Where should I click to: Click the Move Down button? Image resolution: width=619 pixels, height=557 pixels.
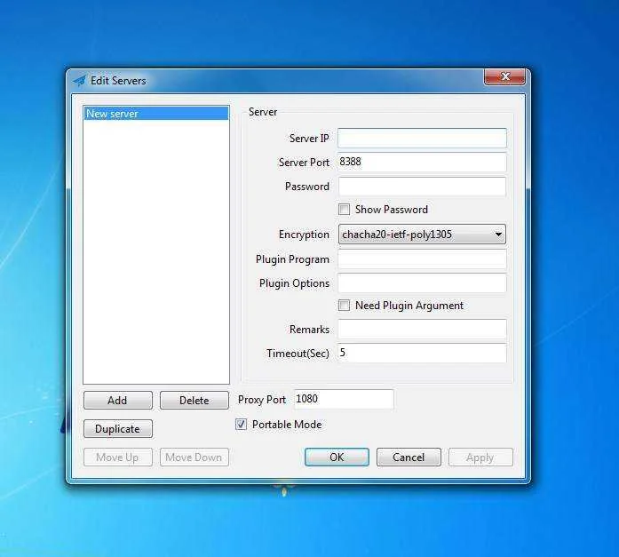(x=194, y=458)
